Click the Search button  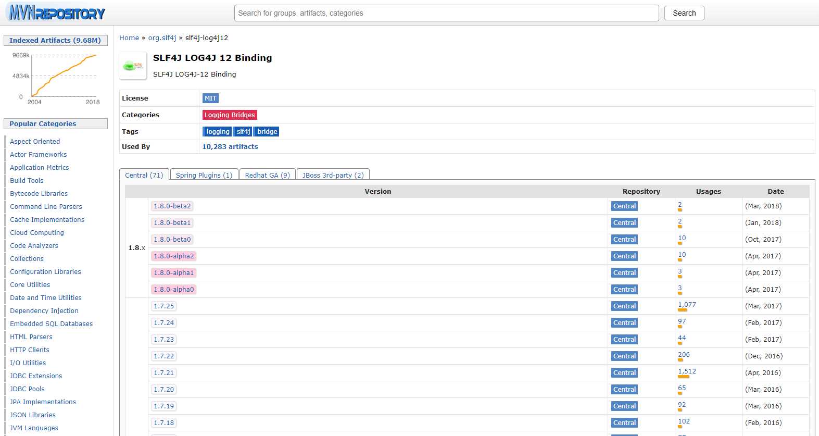[x=684, y=13]
